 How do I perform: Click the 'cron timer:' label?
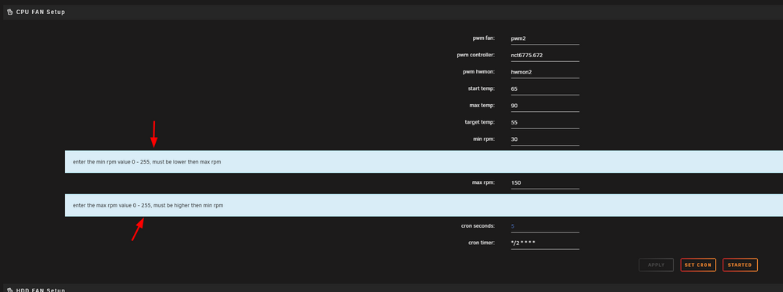(x=481, y=243)
